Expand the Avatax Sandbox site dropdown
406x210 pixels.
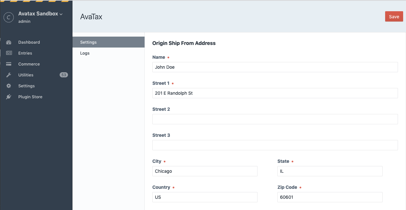click(40, 14)
